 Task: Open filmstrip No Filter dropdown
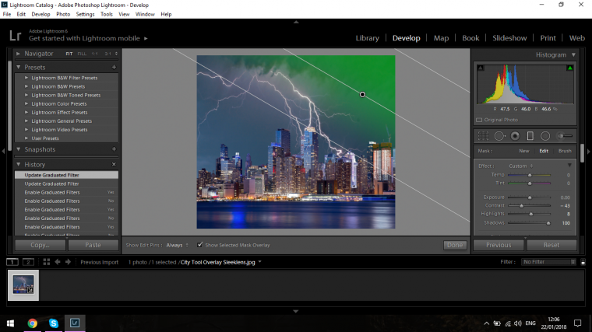click(548, 262)
